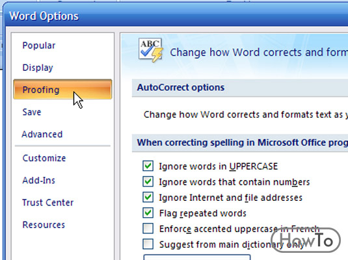Select the Display category

[x=38, y=68]
